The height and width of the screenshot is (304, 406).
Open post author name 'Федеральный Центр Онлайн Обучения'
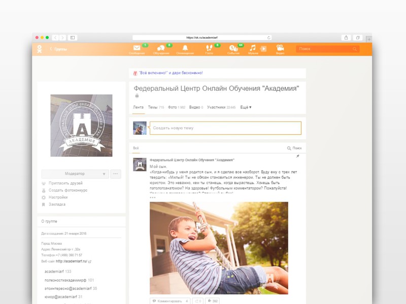(x=192, y=160)
